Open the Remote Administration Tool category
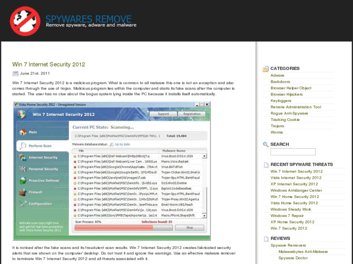 click(x=296, y=107)
